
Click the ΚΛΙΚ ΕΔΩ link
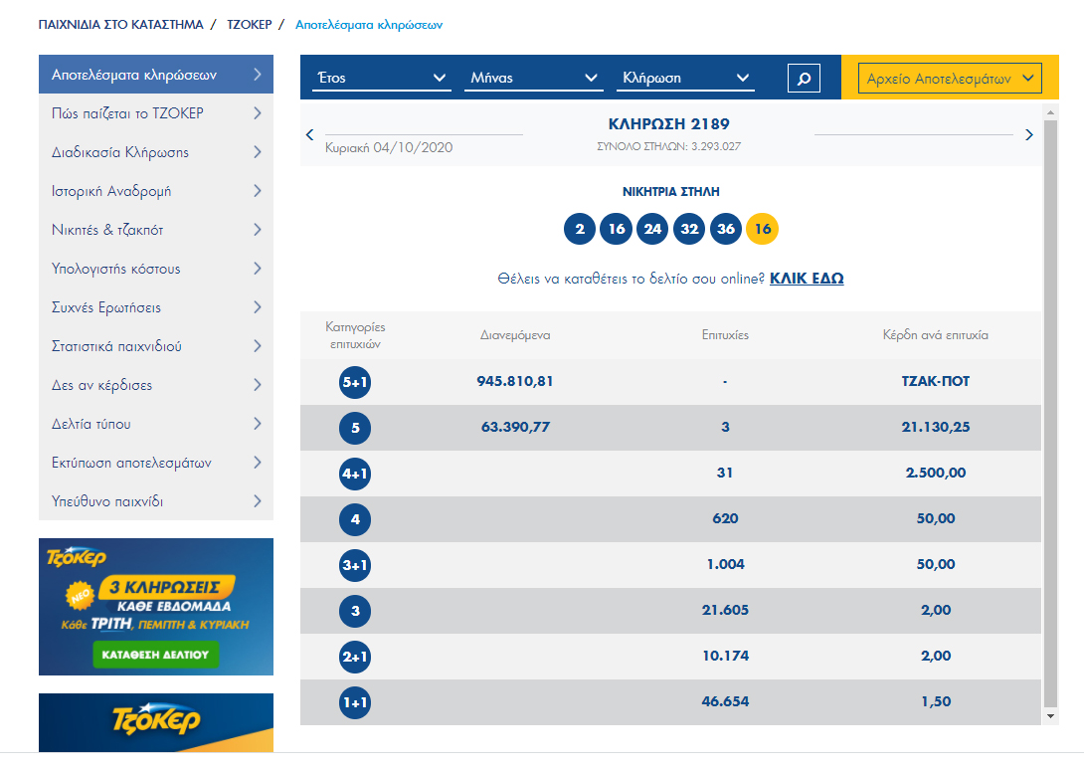[807, 279]
